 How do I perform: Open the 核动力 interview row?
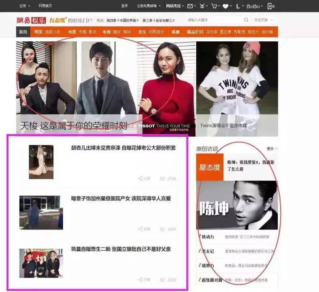(x=237, y=237)
